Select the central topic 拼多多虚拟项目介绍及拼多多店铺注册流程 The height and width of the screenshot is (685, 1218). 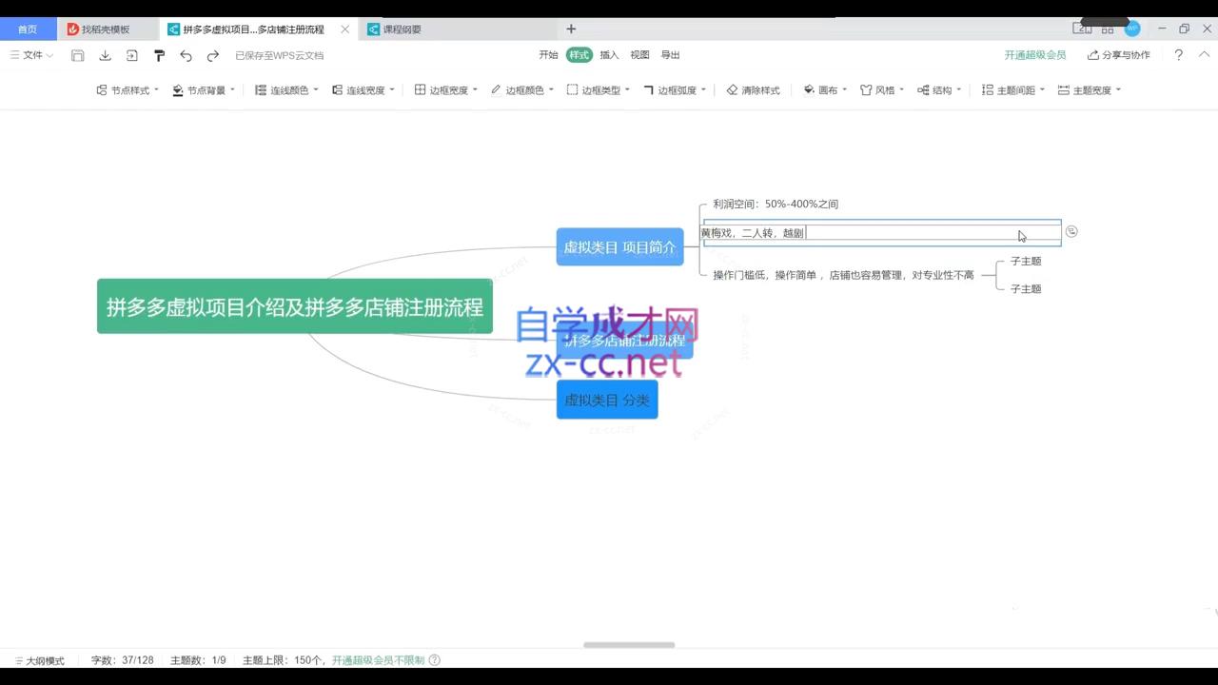pyautogui.click(x=295, y=306)
